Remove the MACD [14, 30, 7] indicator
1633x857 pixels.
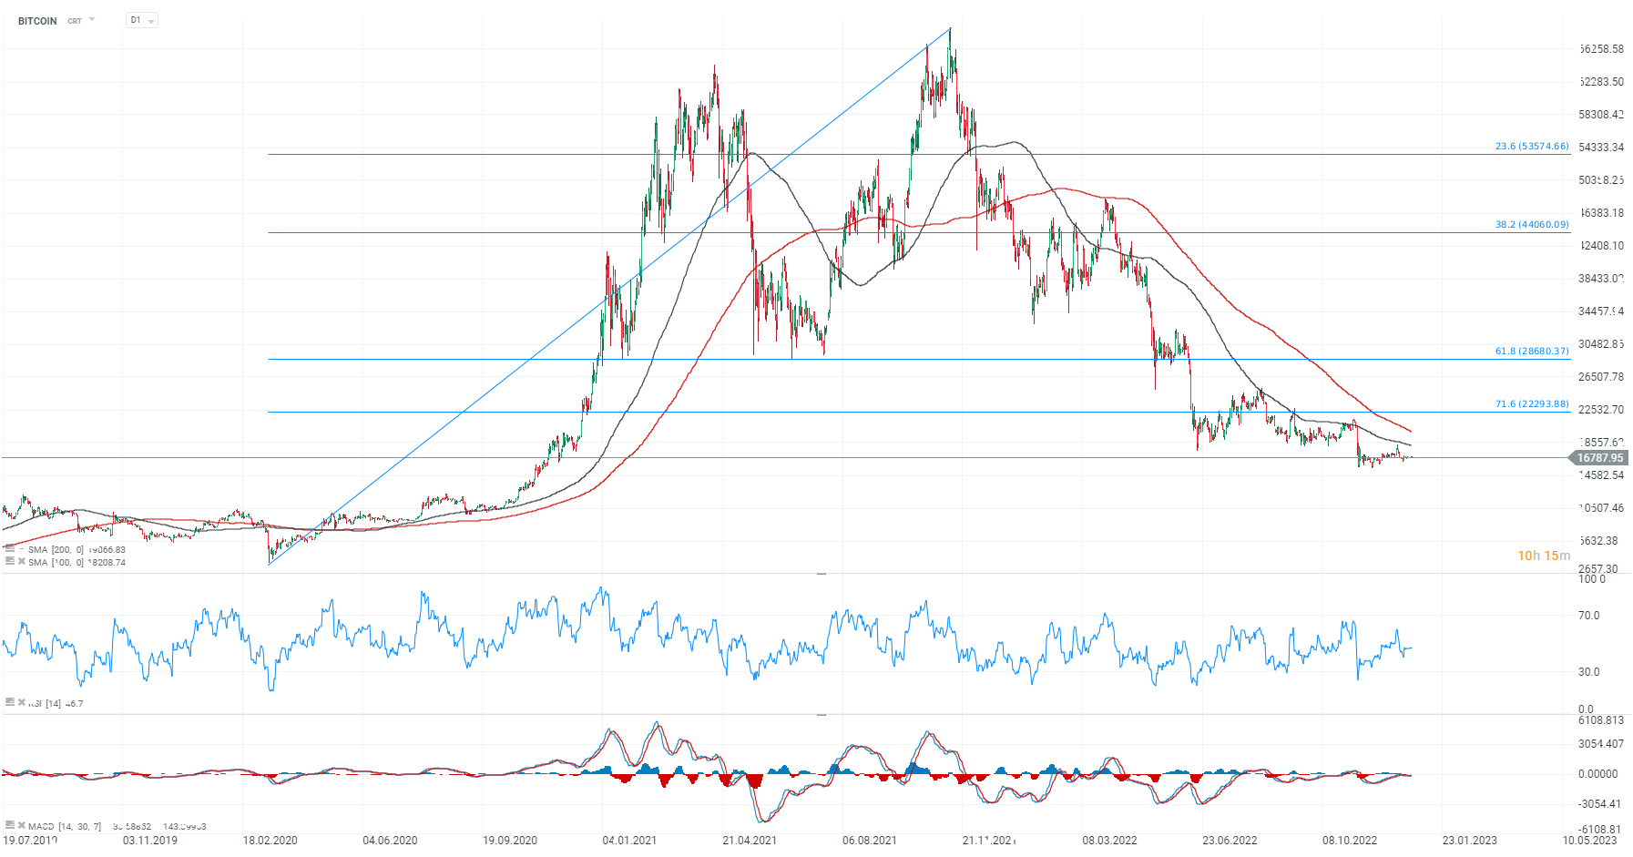pos(22,825)
